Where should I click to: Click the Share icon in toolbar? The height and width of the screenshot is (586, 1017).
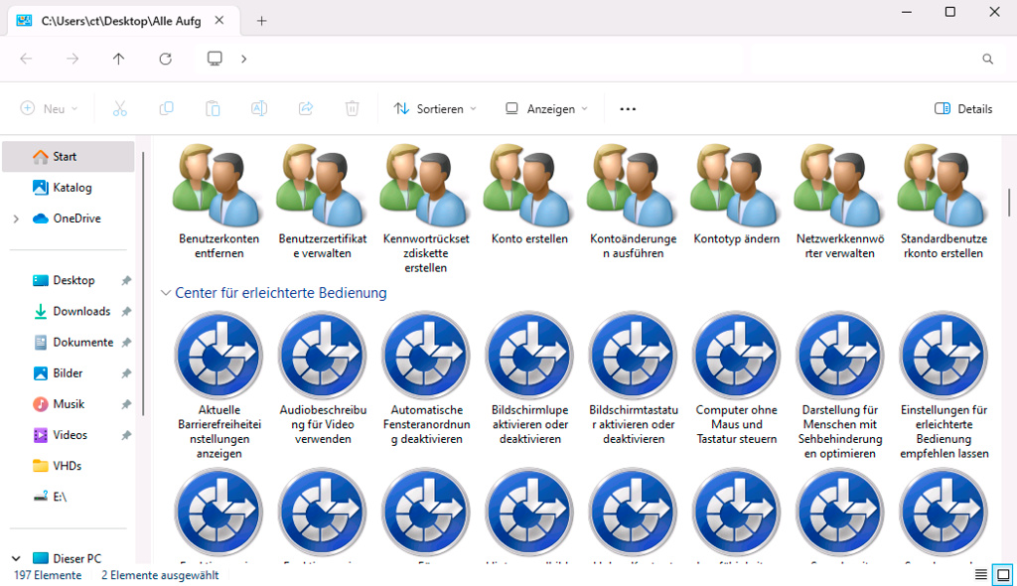[306, 109]
